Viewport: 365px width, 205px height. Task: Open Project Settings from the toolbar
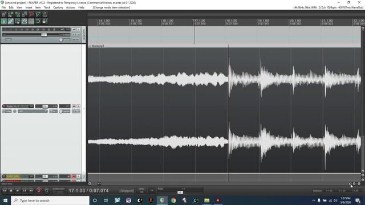pyautogui.click(x=24, y=14)
